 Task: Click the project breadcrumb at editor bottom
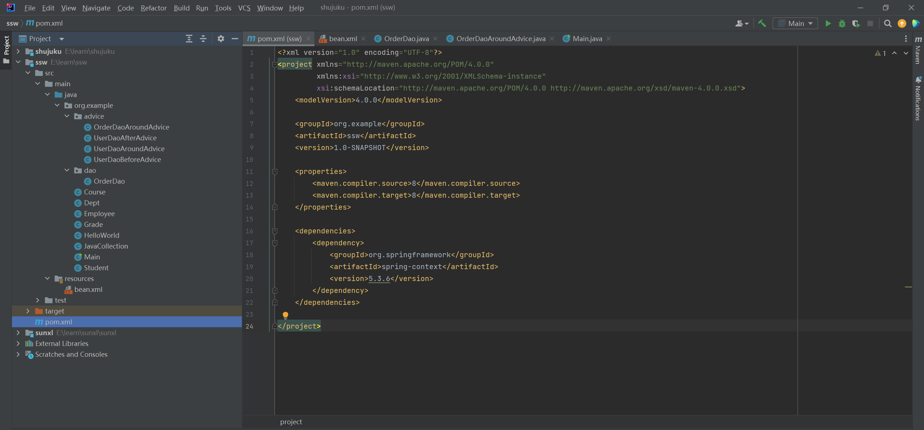coord(291,422)
